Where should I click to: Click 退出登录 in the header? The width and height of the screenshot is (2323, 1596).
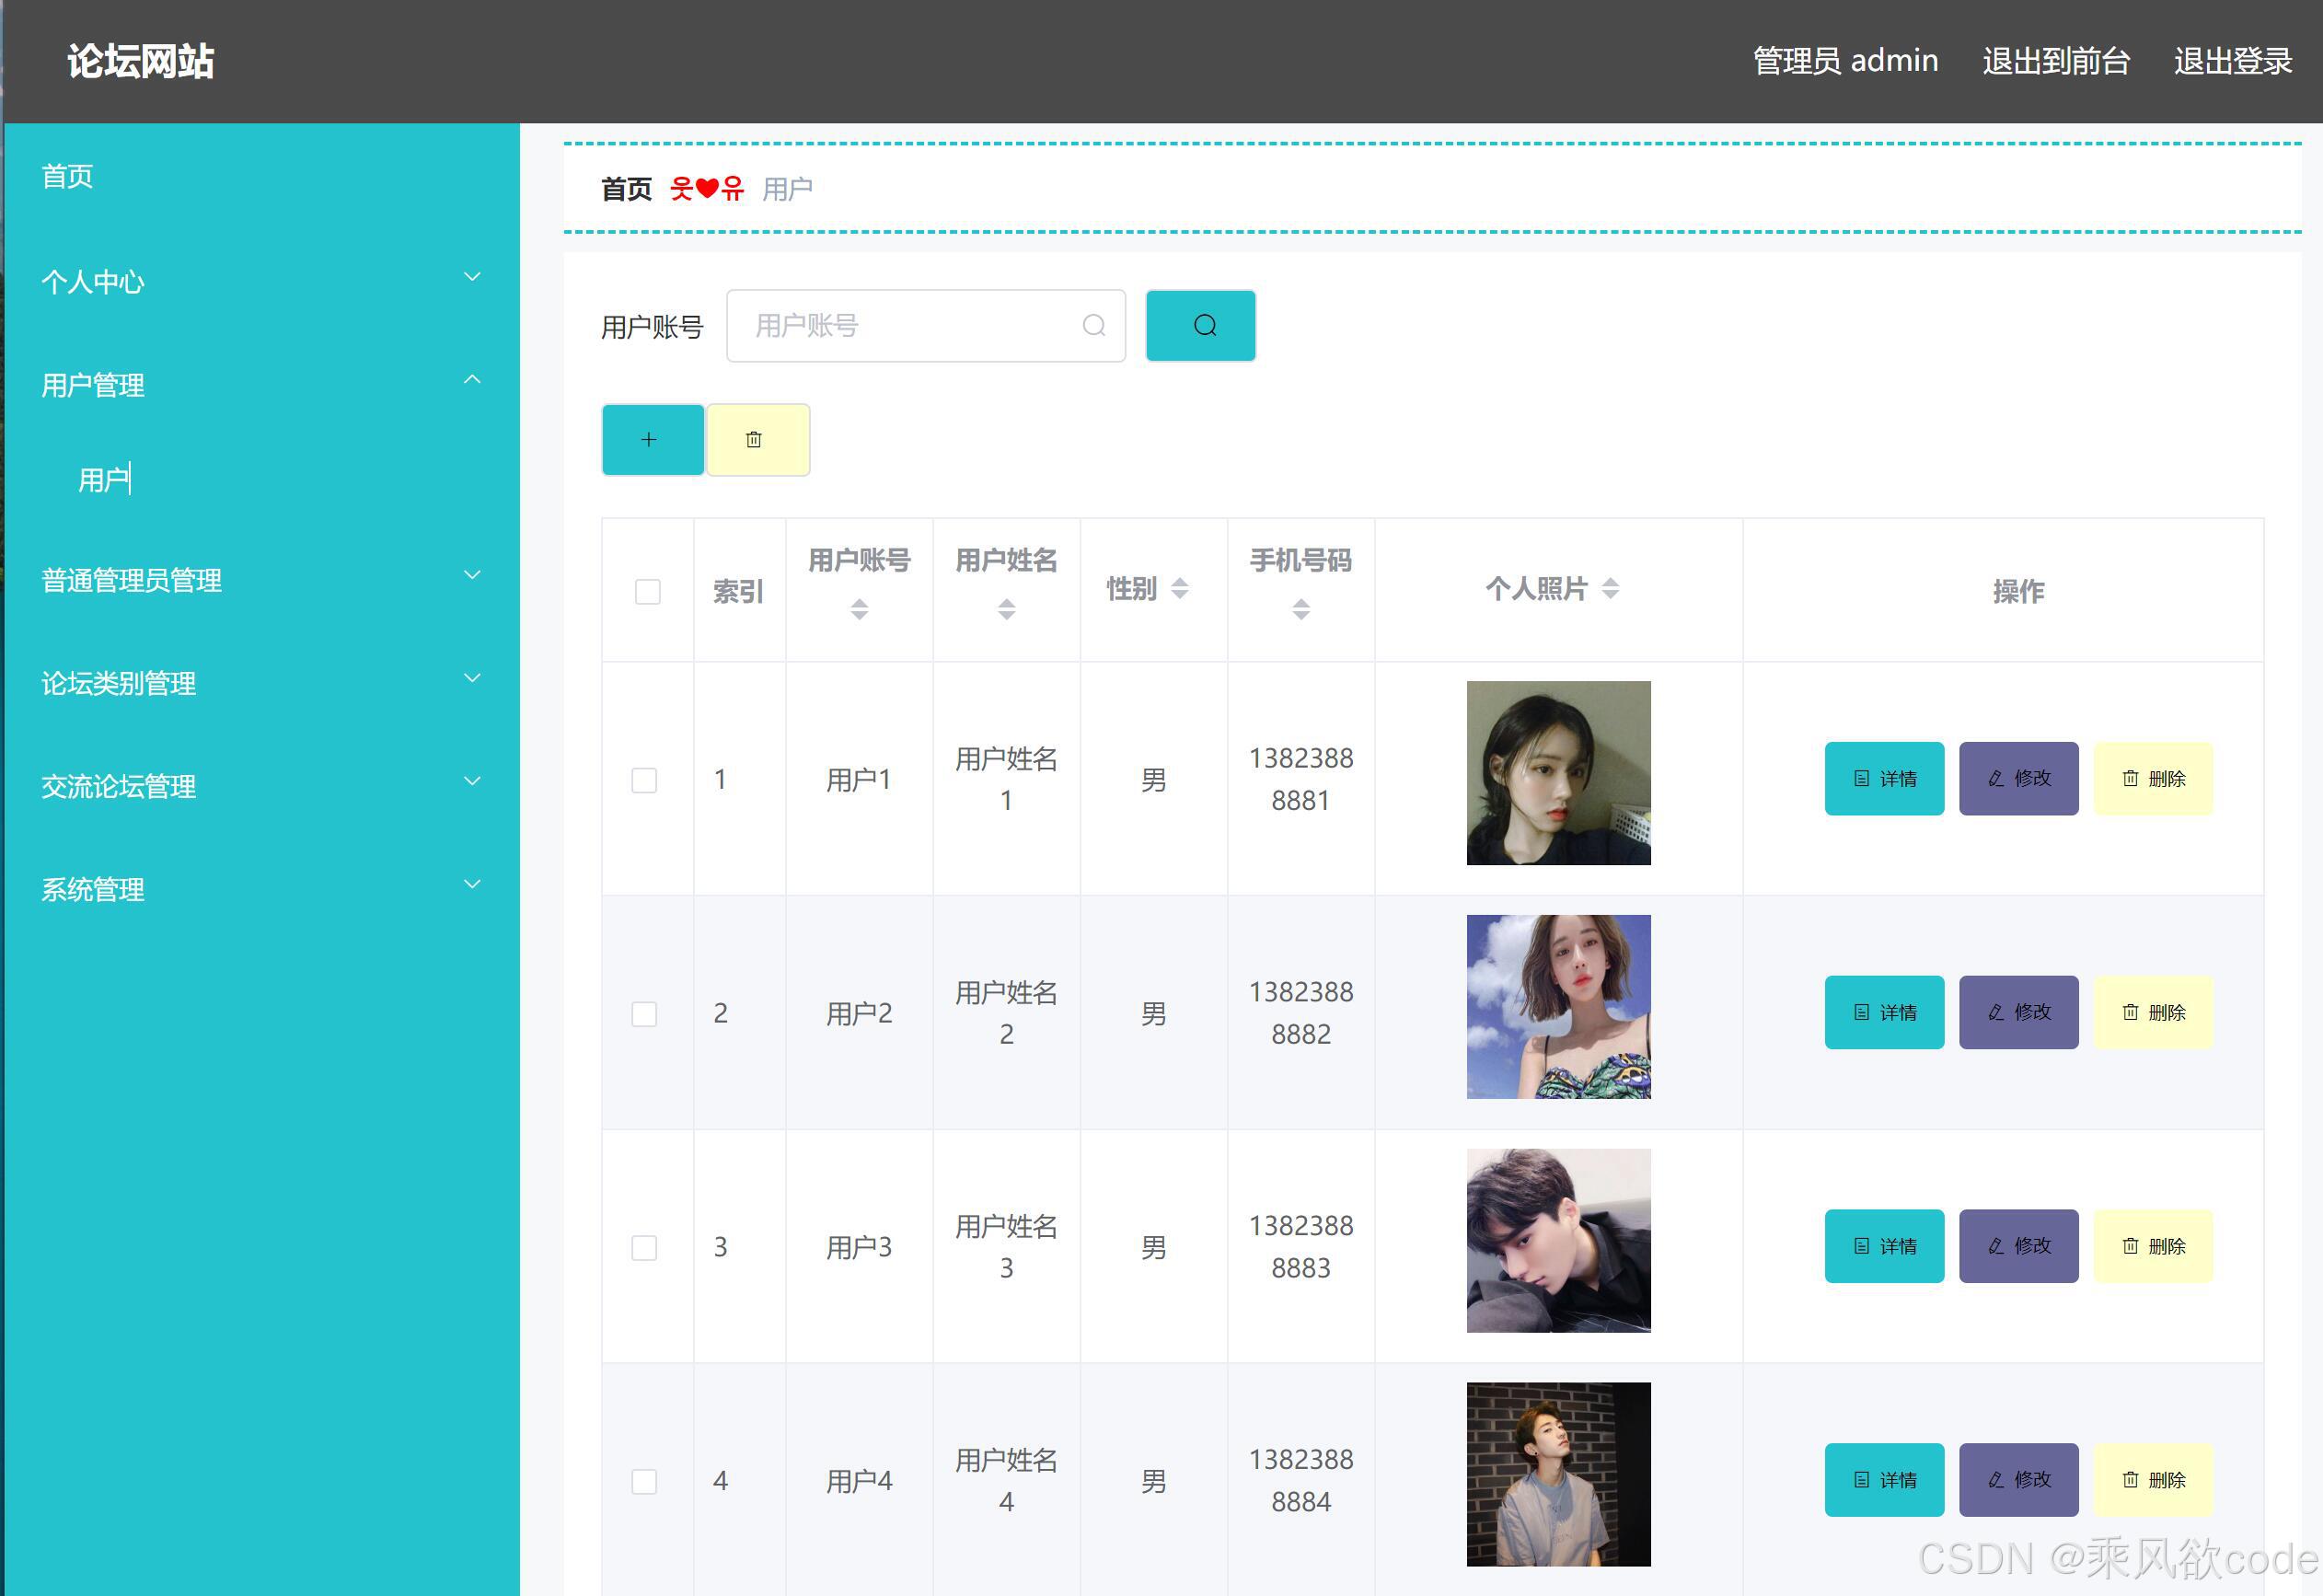coord(2232,62)
